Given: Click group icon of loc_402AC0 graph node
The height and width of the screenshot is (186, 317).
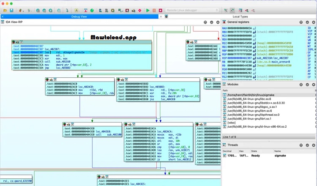Looking at the screenshot, I should [55, 79].
